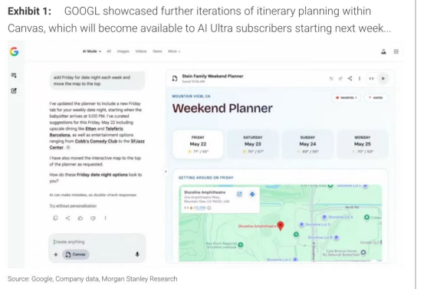Open the AI Mode dropdown
Viewport: 427px width, 289px height.
[x=92, y=51]
